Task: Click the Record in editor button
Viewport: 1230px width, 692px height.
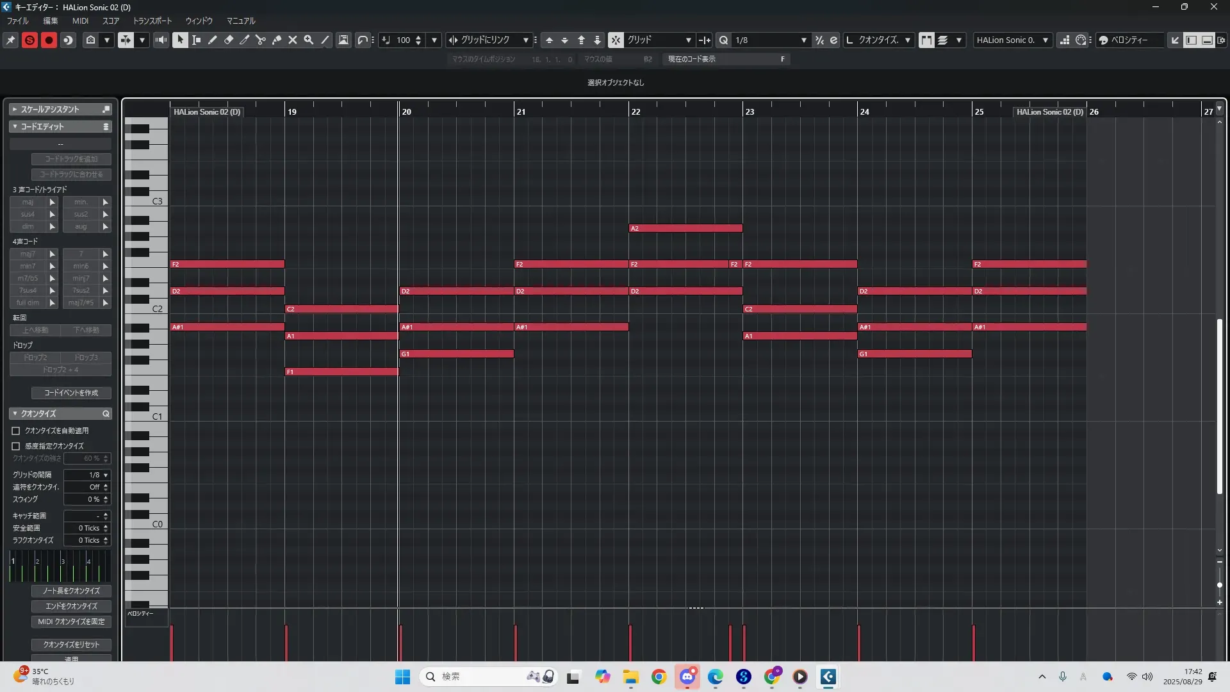Action: coord(49,40)
